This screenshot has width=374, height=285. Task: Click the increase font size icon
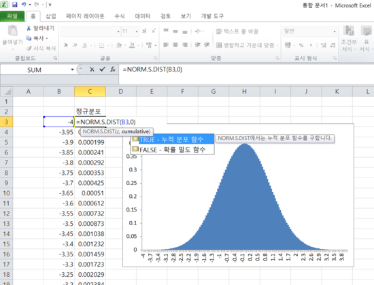[x=144, y=31]
